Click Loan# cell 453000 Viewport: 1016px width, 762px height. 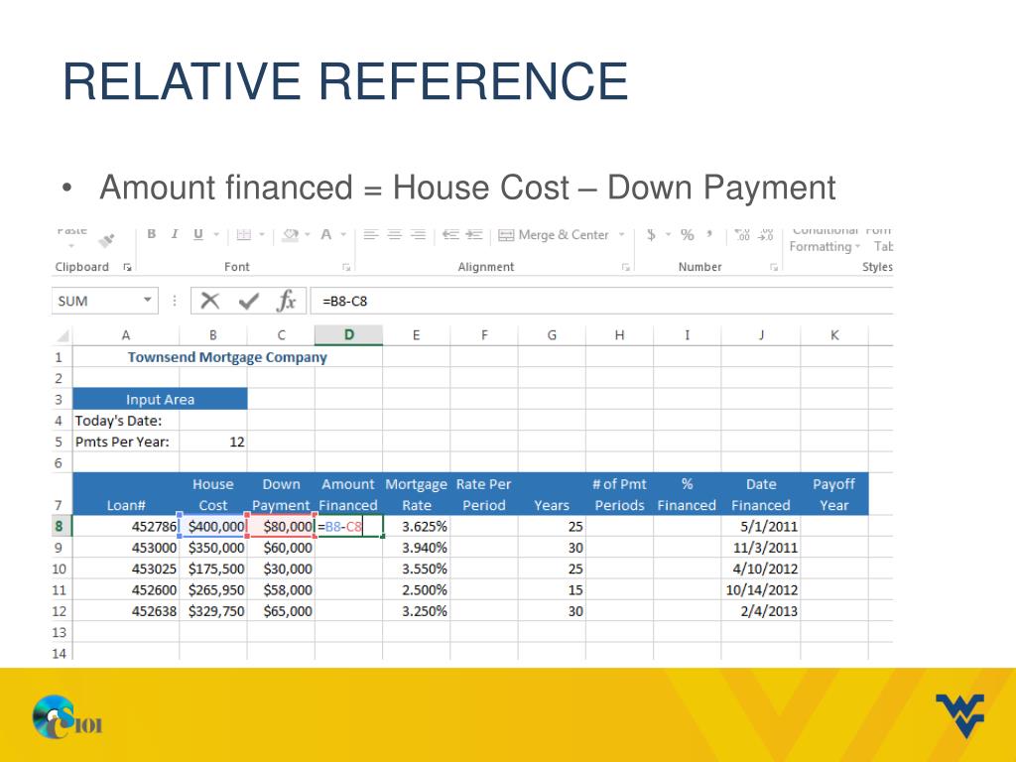tap(126, 548)
